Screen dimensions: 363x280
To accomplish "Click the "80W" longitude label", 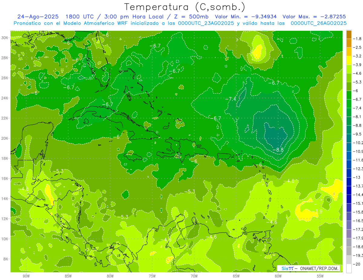I will coord(110,276).
